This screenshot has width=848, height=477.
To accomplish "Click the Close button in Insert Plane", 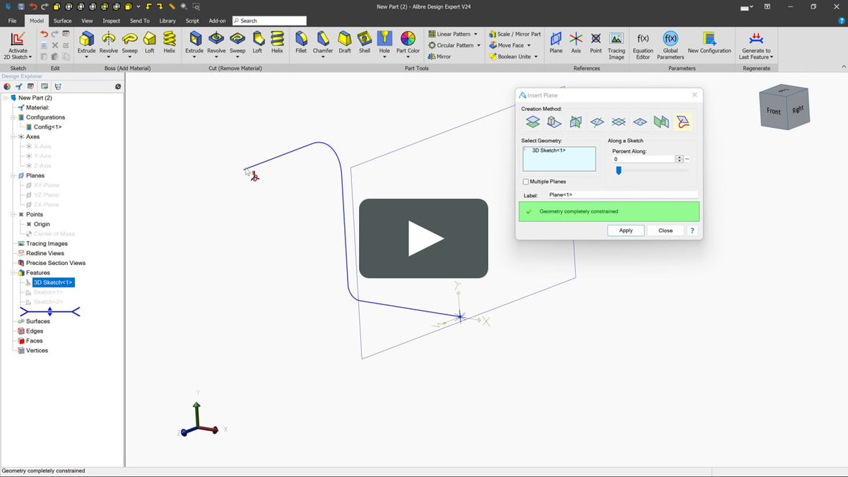I will tap(666, 230).
